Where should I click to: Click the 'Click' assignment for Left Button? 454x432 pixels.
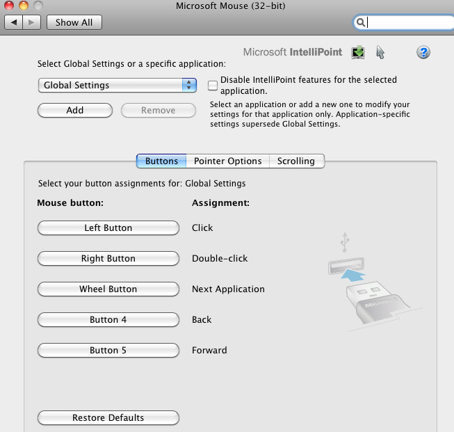pos(202,227)
